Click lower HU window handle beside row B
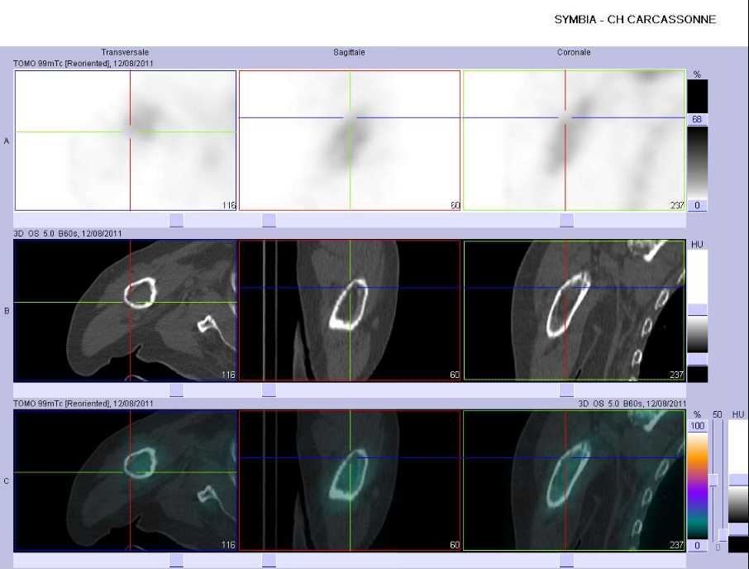This screenshot has width=749, height=569. 698,359
